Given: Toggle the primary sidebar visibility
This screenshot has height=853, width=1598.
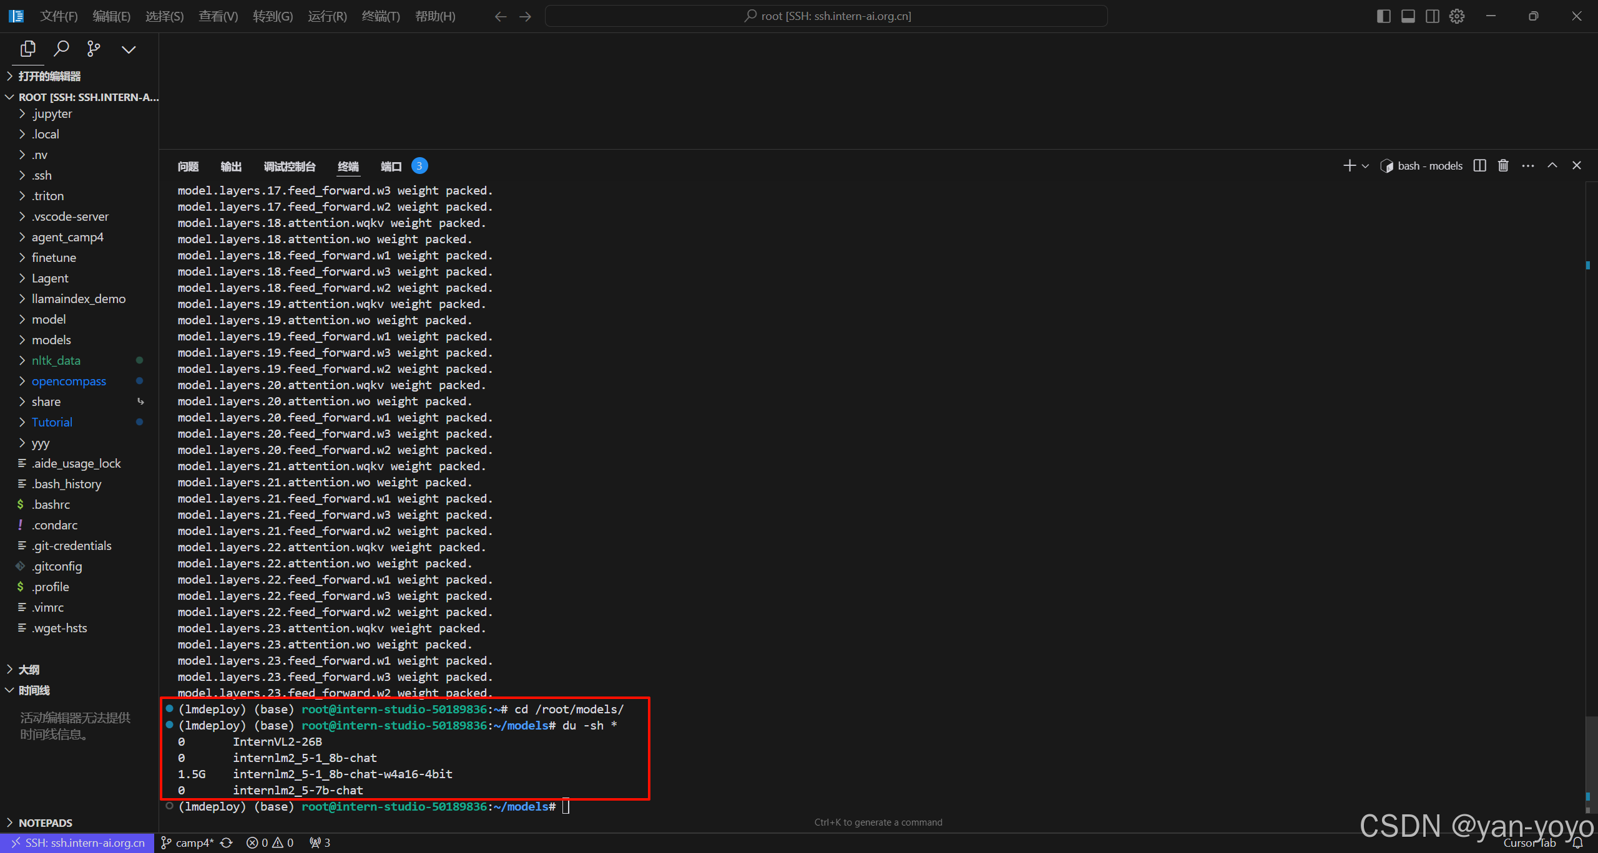Looking at the screenshot, I should coord(1383,16).
